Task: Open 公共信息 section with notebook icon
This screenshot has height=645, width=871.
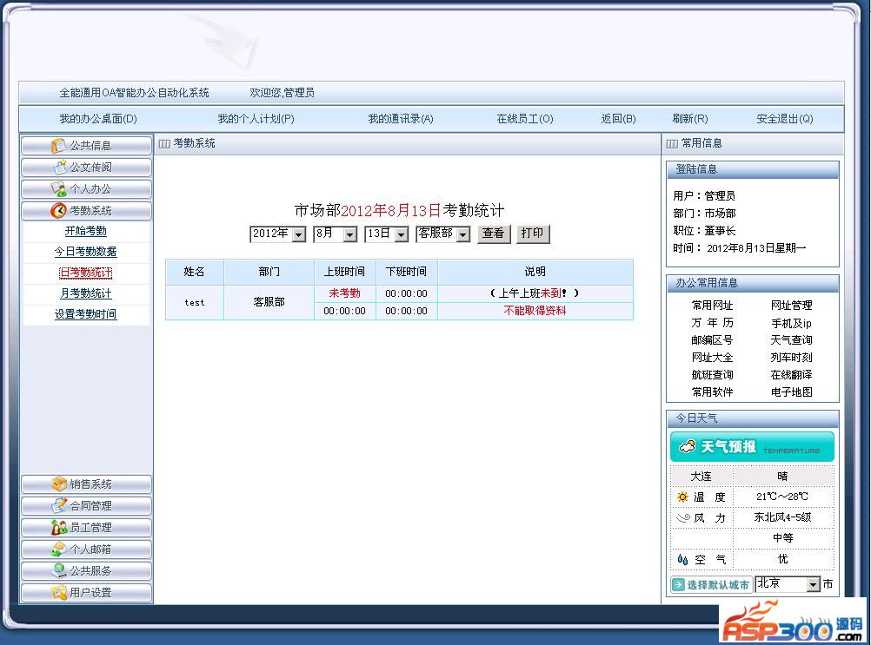Action: coord(86,146)
